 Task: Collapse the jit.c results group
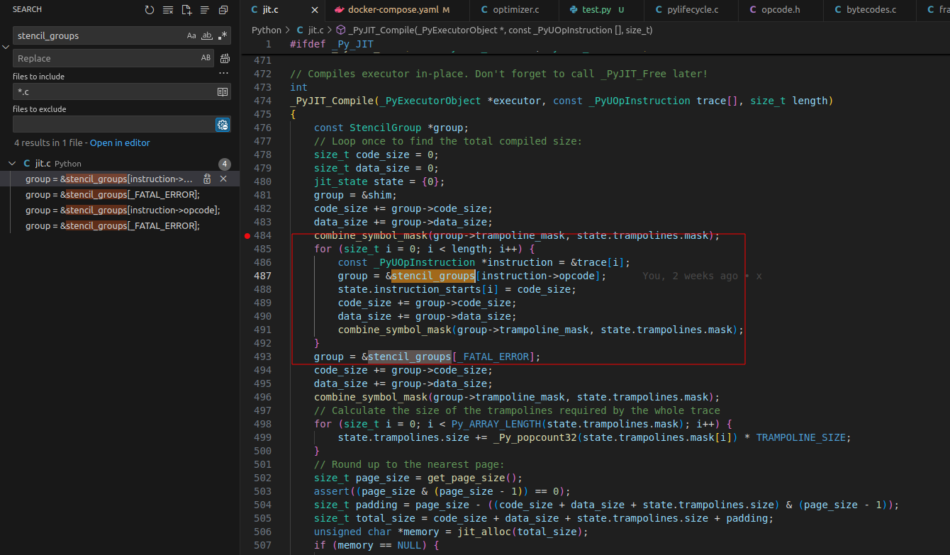tap(12, 164)
